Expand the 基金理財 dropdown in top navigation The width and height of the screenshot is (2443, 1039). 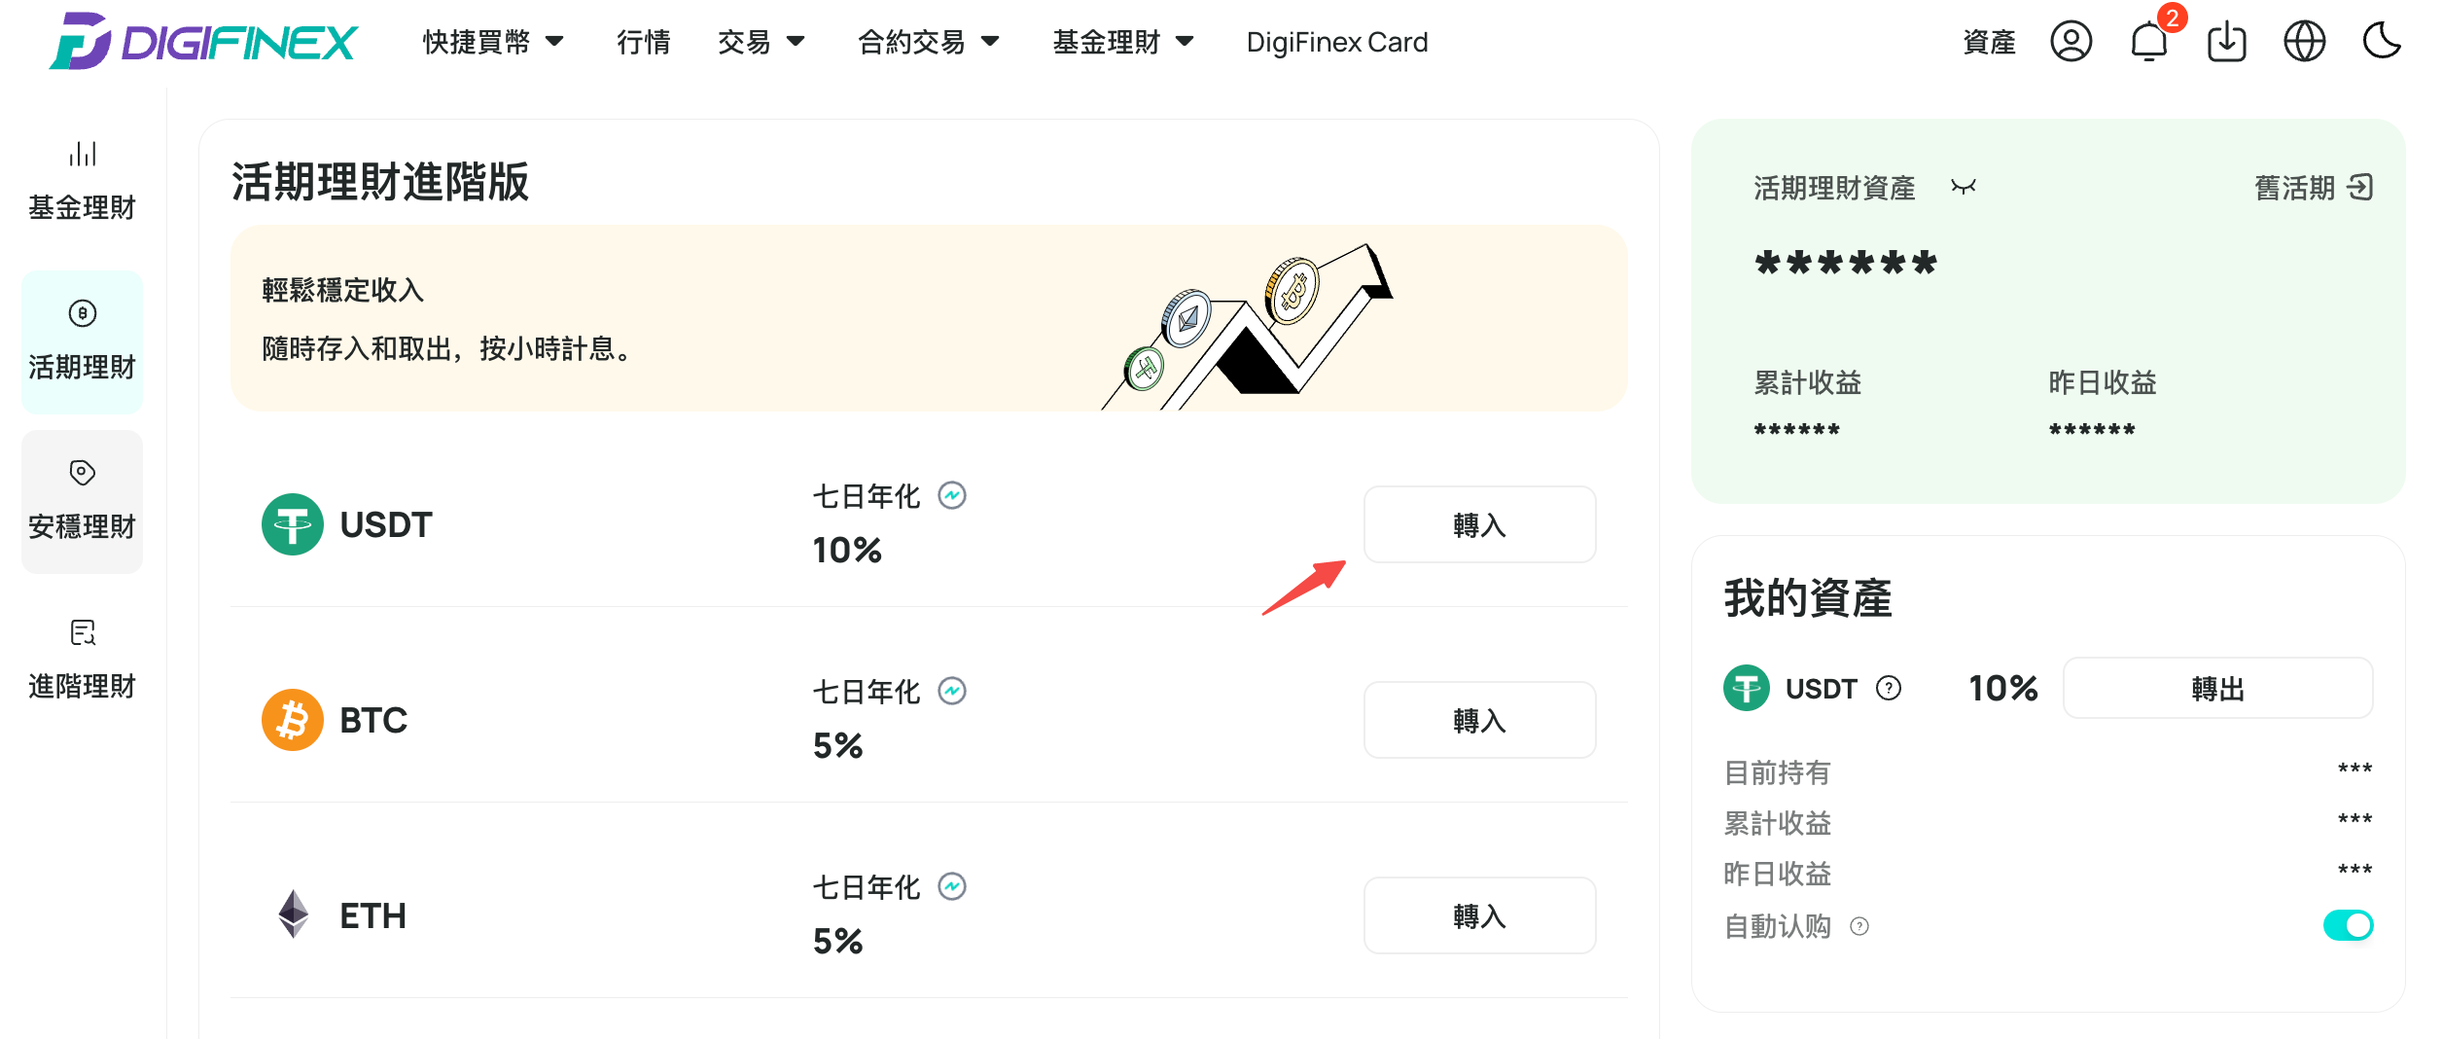1123,42
